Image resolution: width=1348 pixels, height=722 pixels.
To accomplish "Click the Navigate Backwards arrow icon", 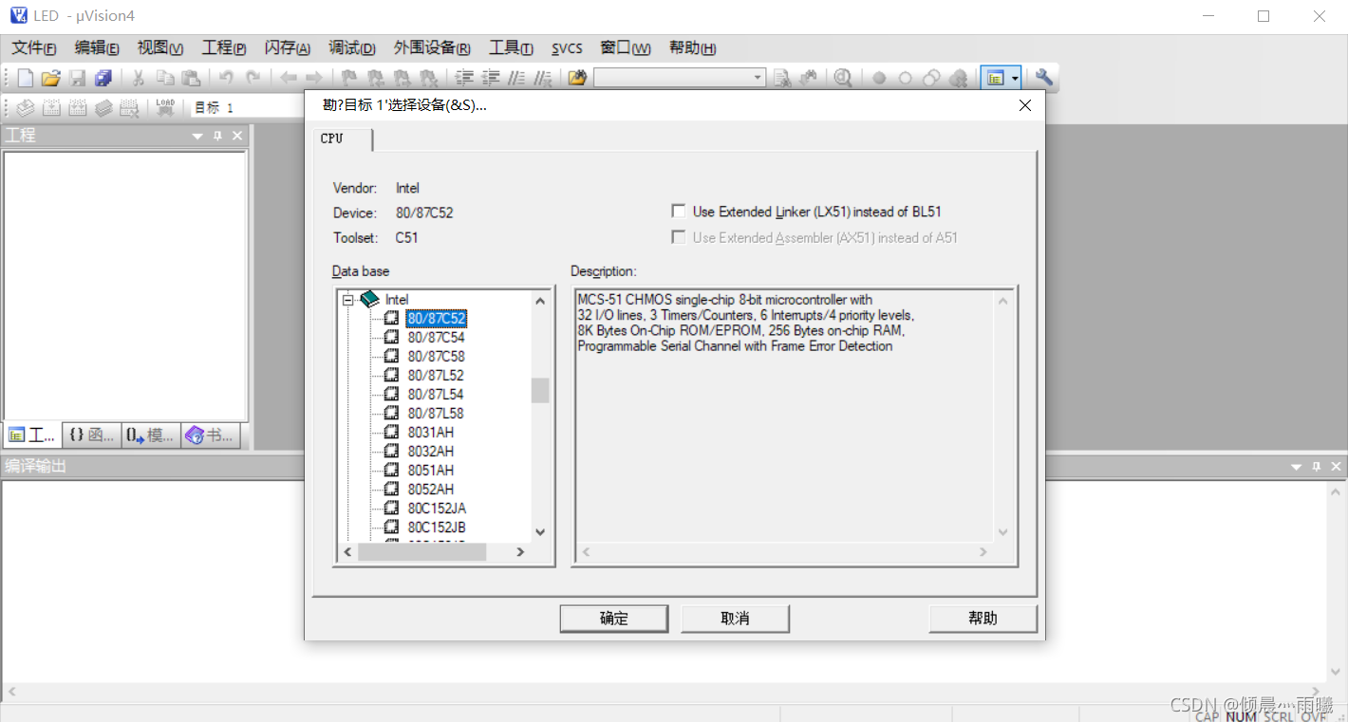I will coord(288,79).
